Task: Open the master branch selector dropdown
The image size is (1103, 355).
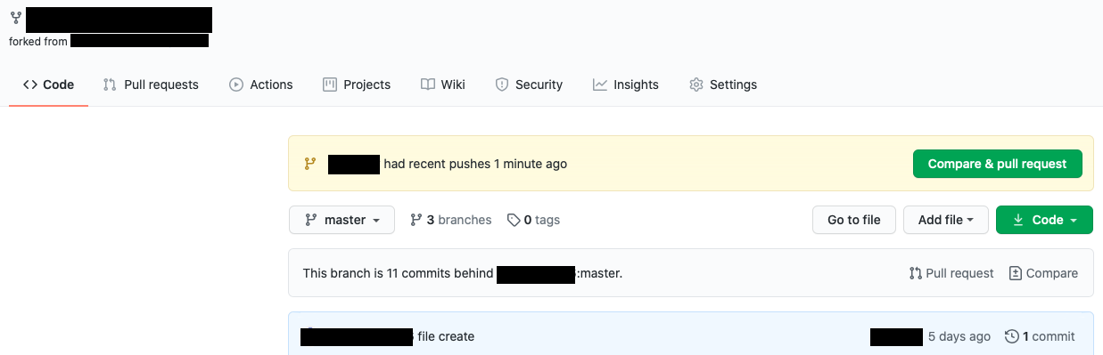Action: click(x=342, y=220)
